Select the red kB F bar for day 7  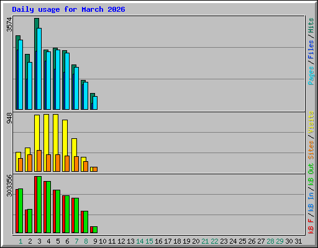tap(73, 215)
